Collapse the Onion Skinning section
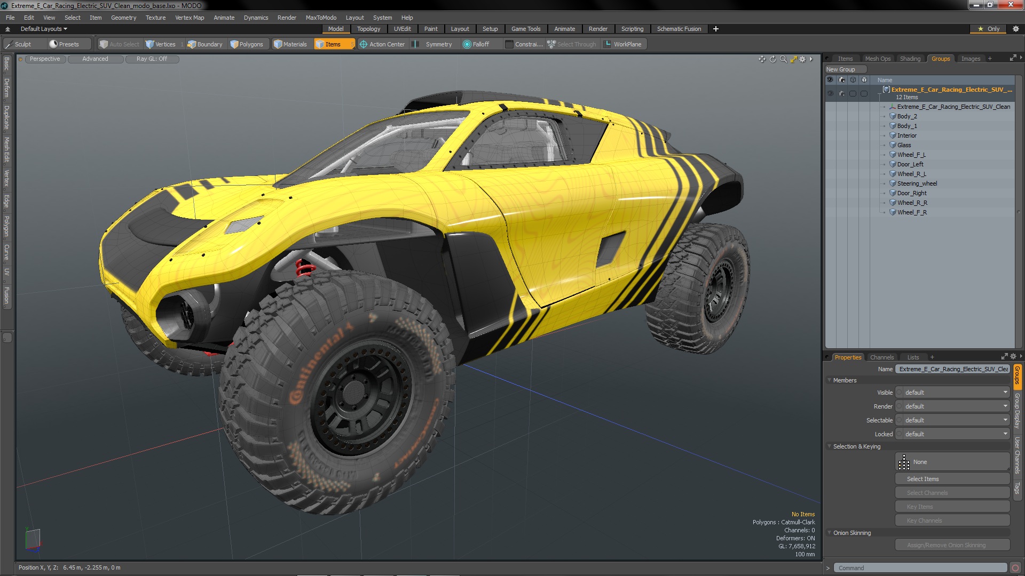1025x576 pixels. (829, 533)
